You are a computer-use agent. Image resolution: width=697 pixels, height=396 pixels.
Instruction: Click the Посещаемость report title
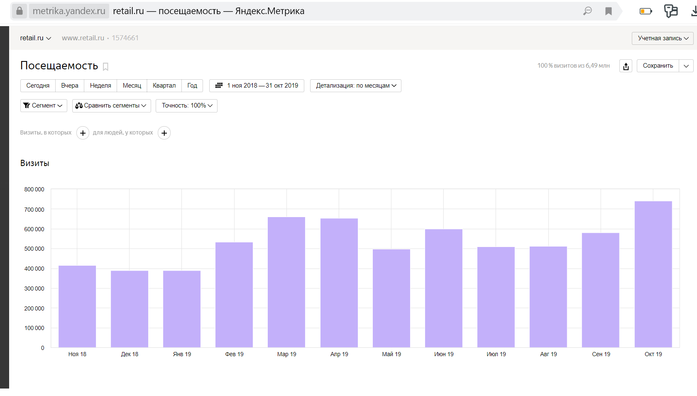click(x=59, y=66)
